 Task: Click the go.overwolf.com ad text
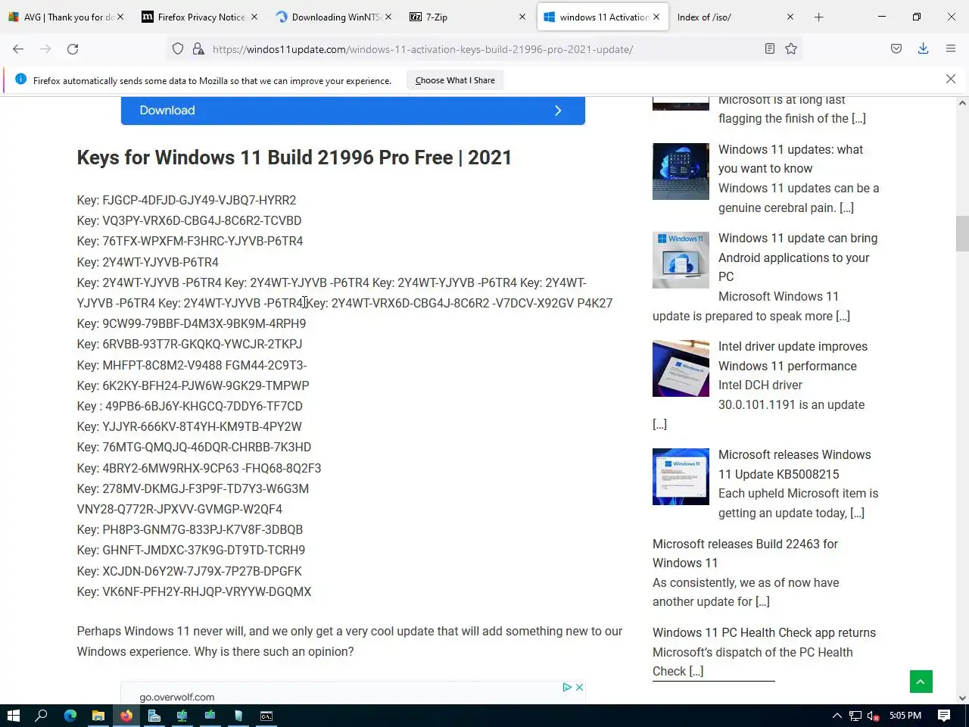pyautogui.click(x=176, y=697)
